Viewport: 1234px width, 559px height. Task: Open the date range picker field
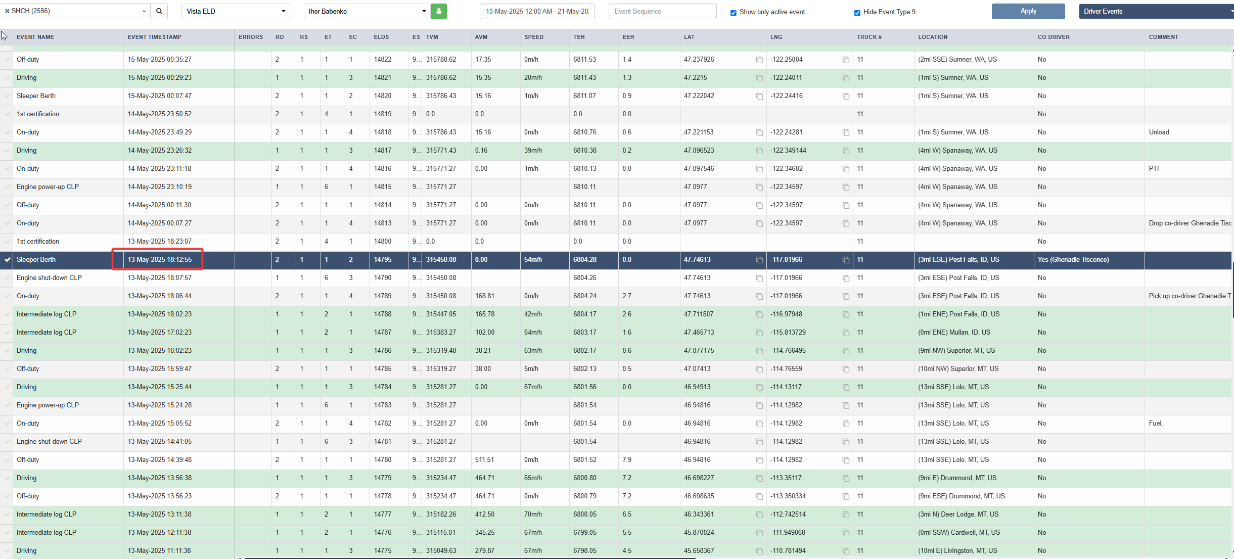537,11
